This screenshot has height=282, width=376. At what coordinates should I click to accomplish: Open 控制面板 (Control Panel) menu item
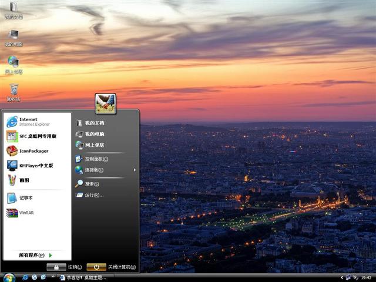pos(96,159)
